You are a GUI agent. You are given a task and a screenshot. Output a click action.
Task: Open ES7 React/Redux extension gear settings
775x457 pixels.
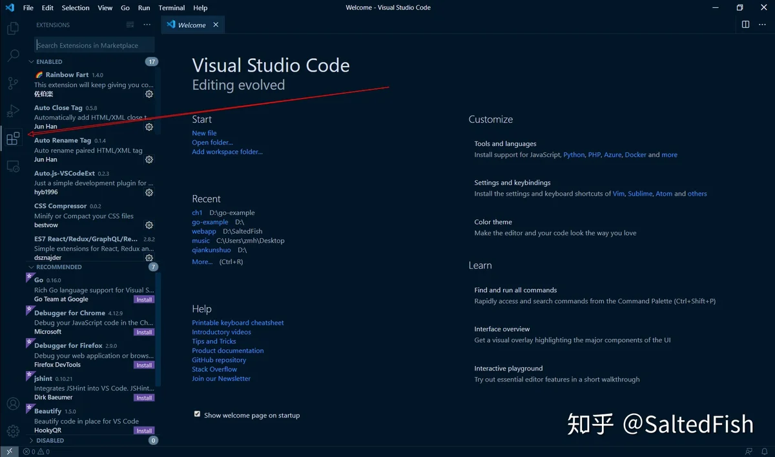pyautogui.click(x=149, y=258)
